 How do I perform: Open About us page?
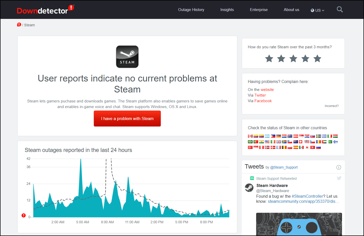291,10
